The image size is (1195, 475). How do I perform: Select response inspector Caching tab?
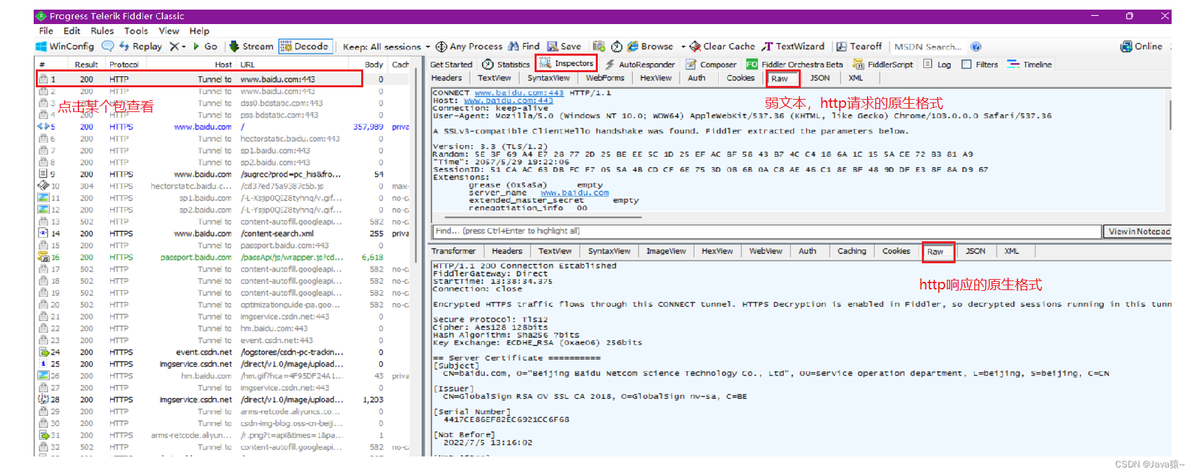click(852, 251)
